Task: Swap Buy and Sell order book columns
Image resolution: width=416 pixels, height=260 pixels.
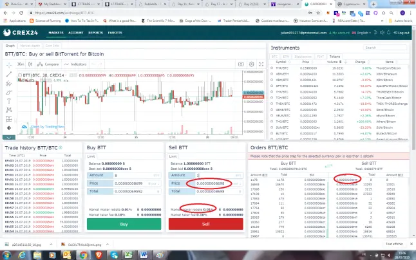Action: [x=328, y=166]
